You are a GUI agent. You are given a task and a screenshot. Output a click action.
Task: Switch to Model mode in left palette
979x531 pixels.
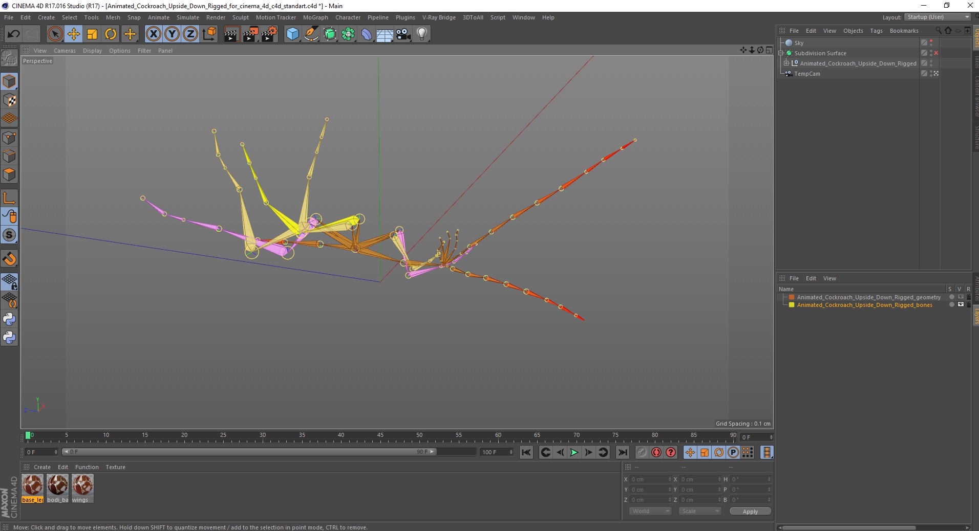coord(9,81)
